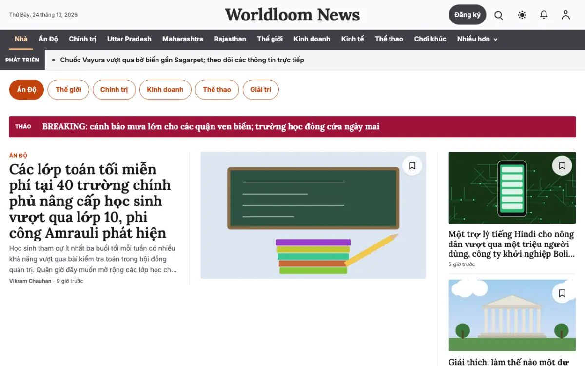Open BREAKING heavy rain warning banner
Viewport: 585px width, 366px height.
click(292, 126)
